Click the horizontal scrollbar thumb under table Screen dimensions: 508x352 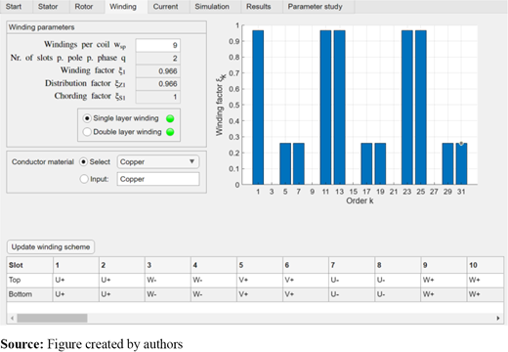pos(52,318)
